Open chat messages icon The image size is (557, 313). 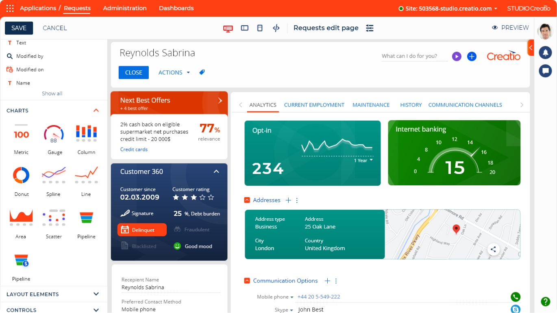coord(545,71)
